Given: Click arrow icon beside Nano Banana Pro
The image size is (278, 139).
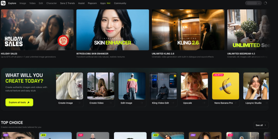Looking at the screenshot, I should pyautogui.click(x=235, y=103).
